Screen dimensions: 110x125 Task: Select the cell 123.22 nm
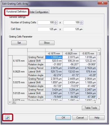88,61
